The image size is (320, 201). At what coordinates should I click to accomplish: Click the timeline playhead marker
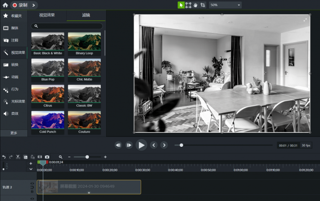tap(43, 163)
